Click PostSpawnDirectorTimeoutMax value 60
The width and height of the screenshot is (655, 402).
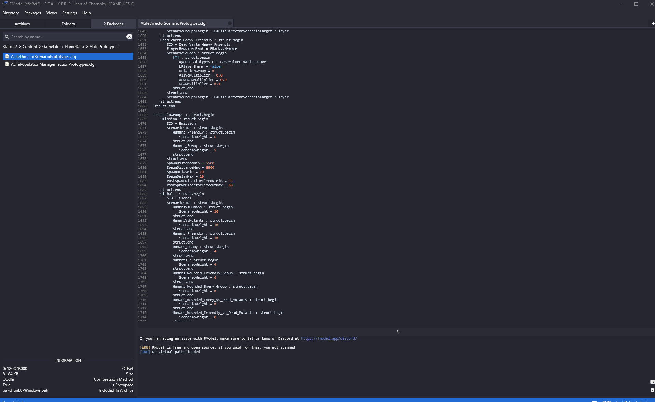(230, 185)
